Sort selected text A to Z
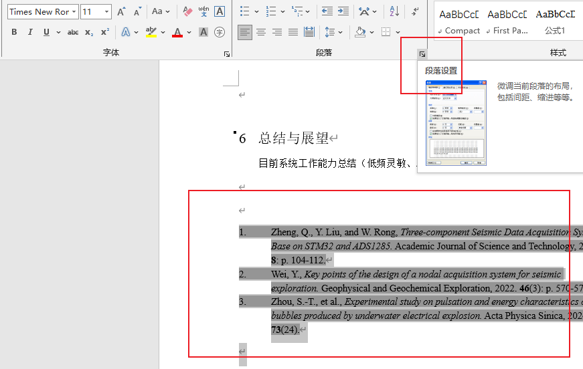This screenshot has width=583, height=369. click(x=394, y=11)
